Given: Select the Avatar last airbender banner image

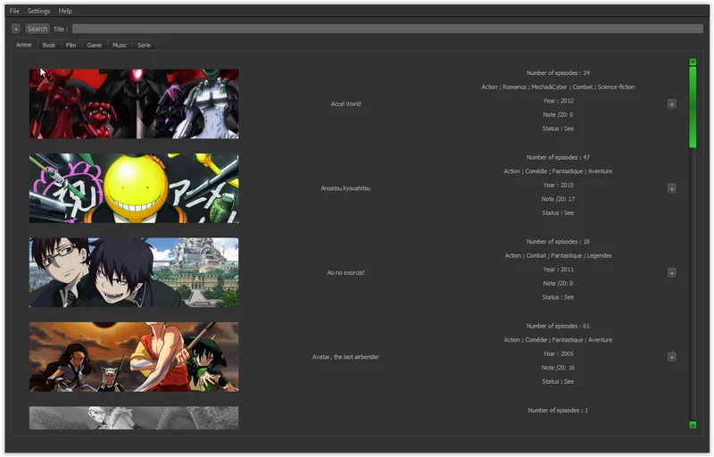Looking at the screenshot, I should tap(134, 356).
